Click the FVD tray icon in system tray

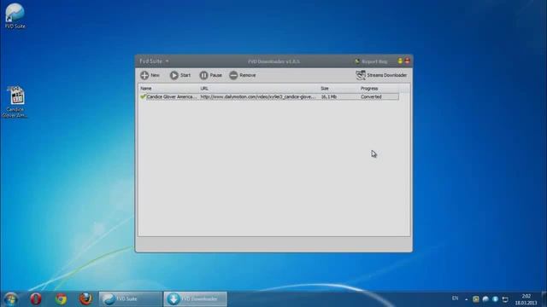[x=485, y=299]
